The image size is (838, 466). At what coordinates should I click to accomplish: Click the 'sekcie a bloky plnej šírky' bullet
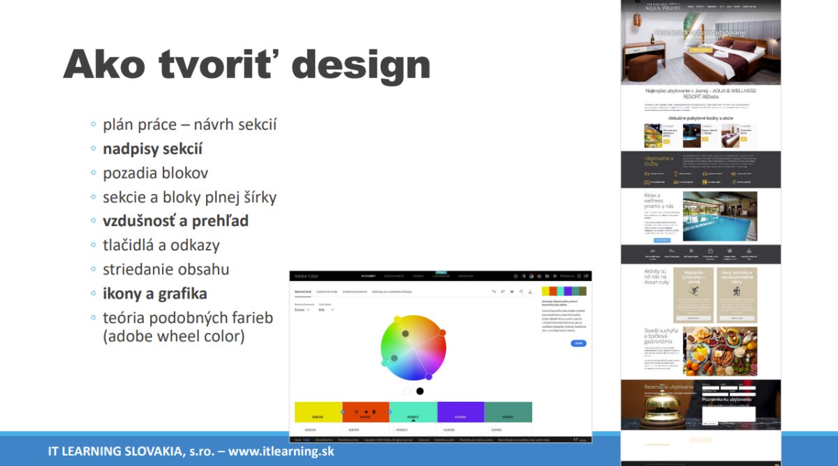tap(190, 197)
